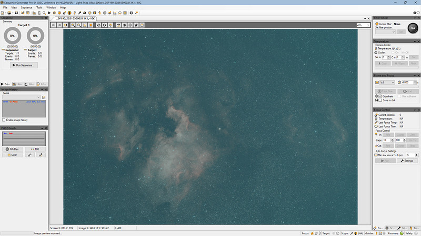This screenshot has width=421, height=236.
Task: Click the black star icon in image toolbar
Action: tap(136, 25)
